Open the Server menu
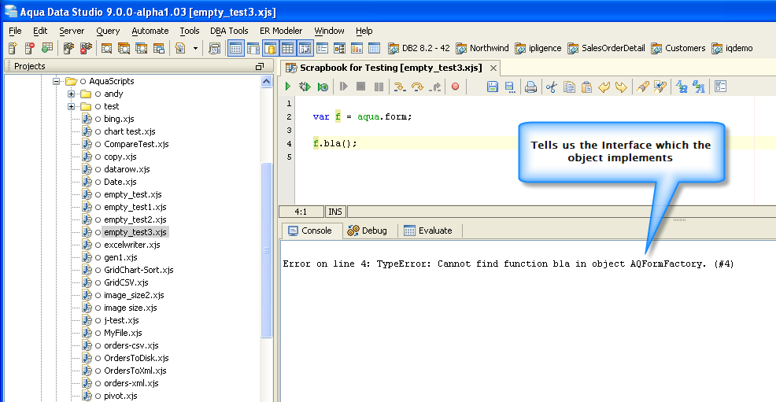776x402 pixels. pos(72,31)
